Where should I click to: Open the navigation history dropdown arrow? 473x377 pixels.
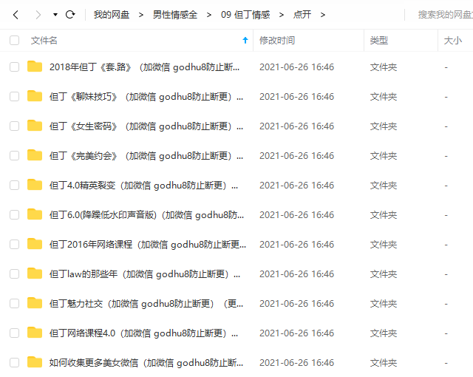(x=55, y=15)
